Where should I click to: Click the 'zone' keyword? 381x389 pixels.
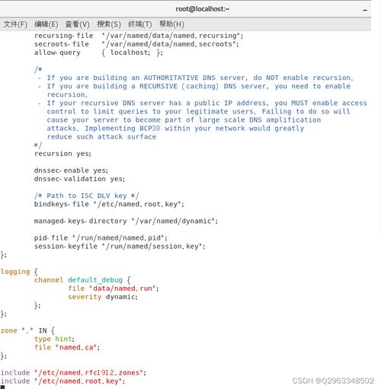pos(9,330)
